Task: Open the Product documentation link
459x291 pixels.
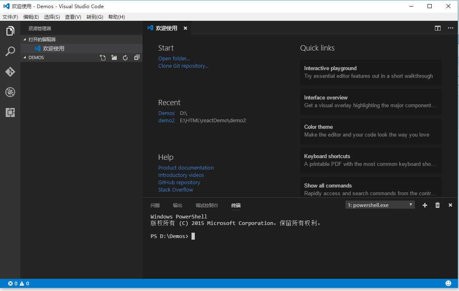Action: click(186, 168)
